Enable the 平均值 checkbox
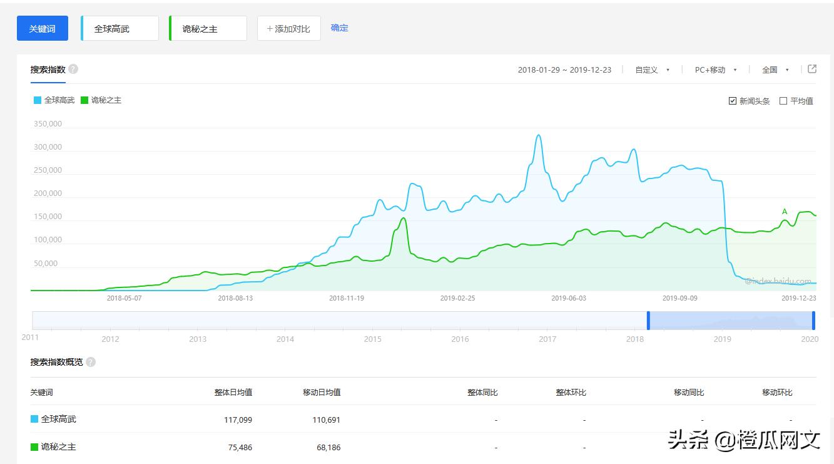The width and height of the screenshot is (834, 464). point(783,100)
